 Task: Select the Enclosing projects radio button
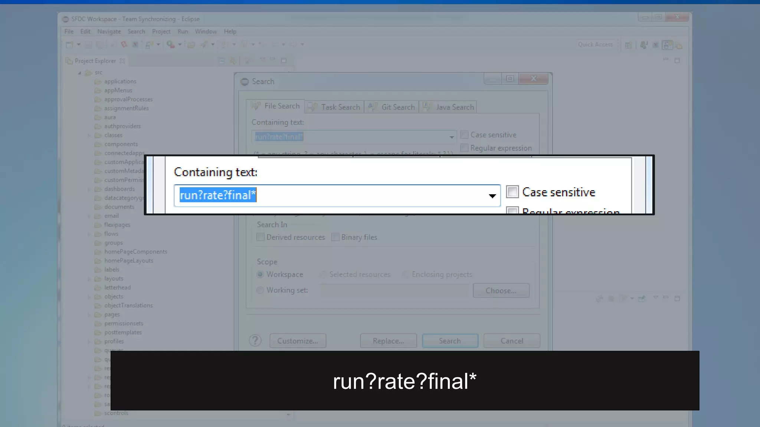[405, 274]
